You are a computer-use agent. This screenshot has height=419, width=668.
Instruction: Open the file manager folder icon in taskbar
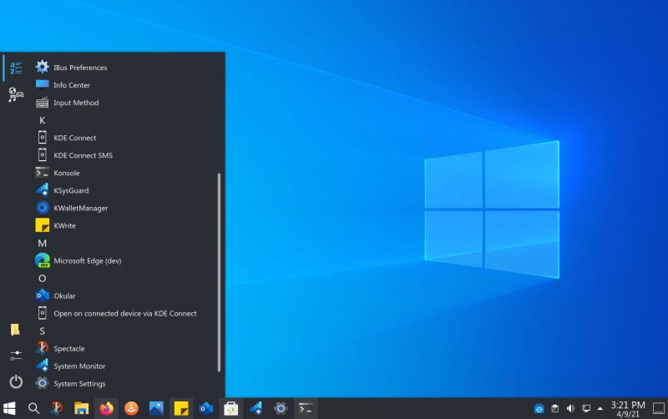[81, 408]
